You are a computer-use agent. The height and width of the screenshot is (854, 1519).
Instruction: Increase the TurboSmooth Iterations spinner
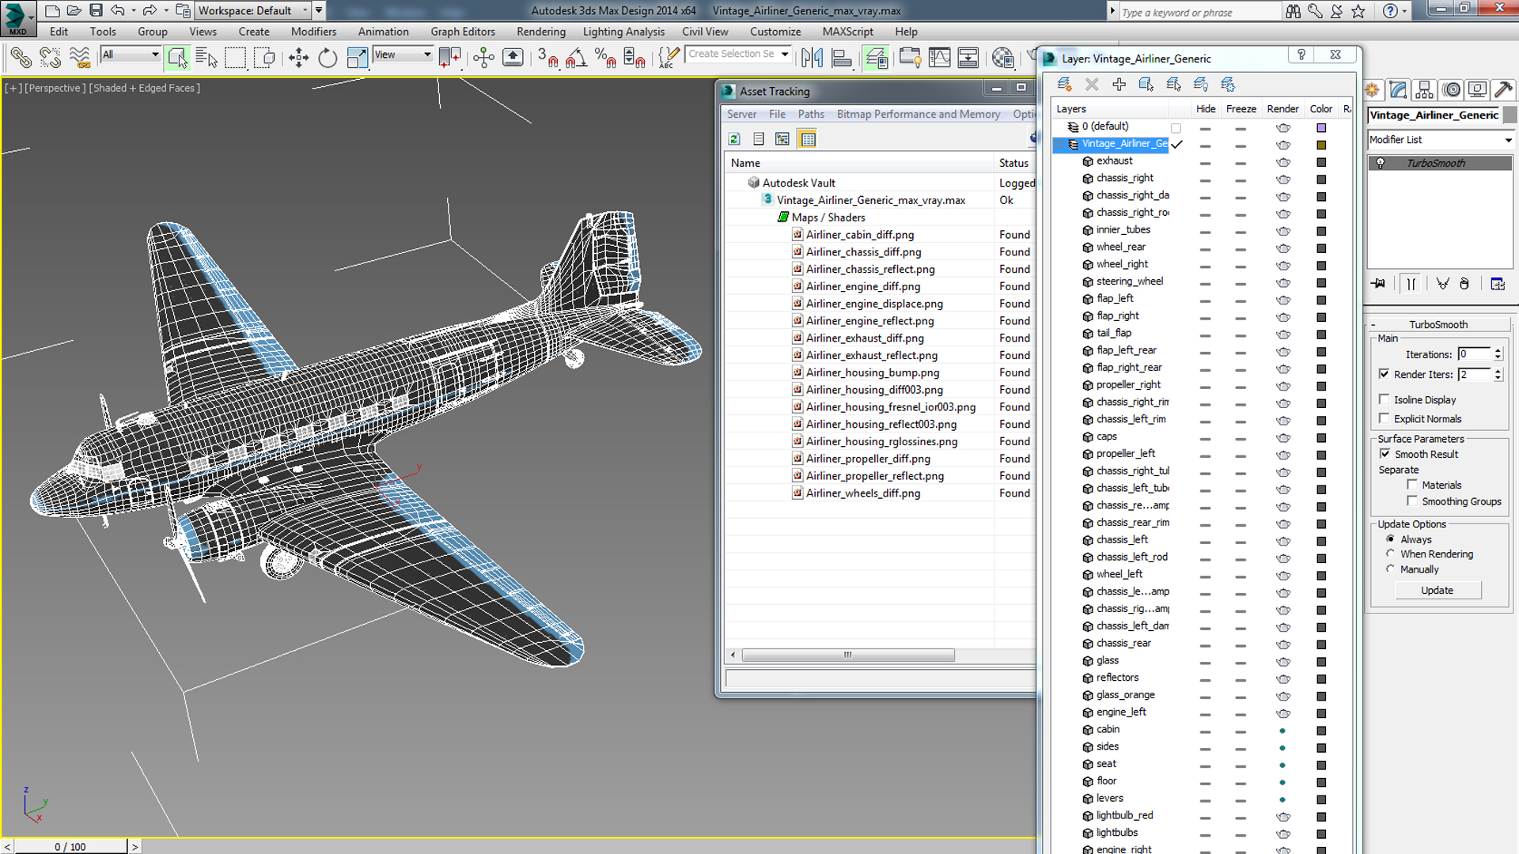pos(1498,350)
